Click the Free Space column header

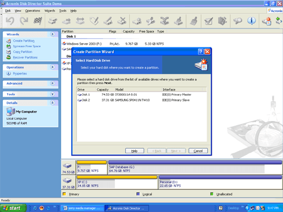coord(147,31)
